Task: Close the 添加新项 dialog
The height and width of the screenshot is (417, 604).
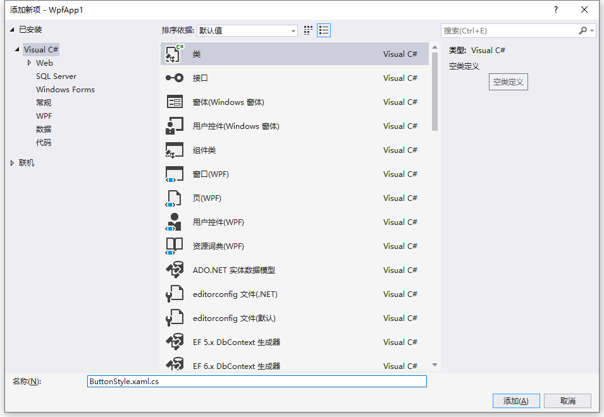Action: click(584, 9)
